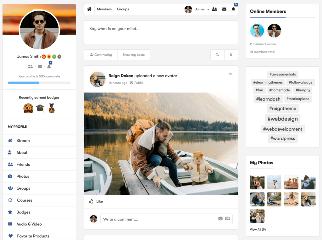Click the #webdesign hashtag
322x240 pixels.
283,119
